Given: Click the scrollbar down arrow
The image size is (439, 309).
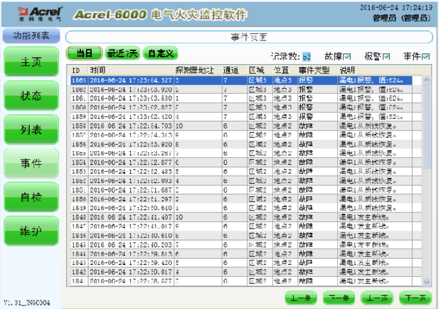Looking at the screenshot, I should [427, 282].
